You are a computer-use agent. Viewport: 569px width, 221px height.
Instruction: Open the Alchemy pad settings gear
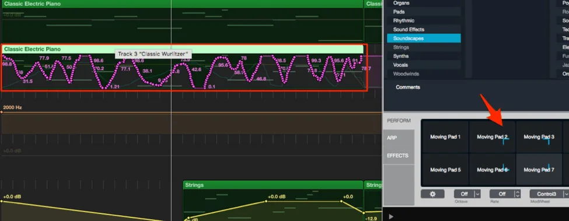tap(432, 194)
